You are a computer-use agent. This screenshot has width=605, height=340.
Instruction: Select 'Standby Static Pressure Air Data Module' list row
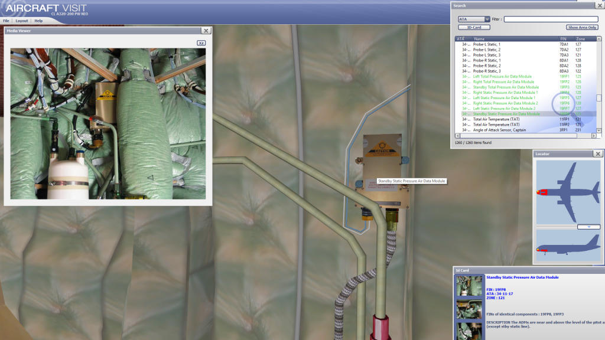point(525,114)
